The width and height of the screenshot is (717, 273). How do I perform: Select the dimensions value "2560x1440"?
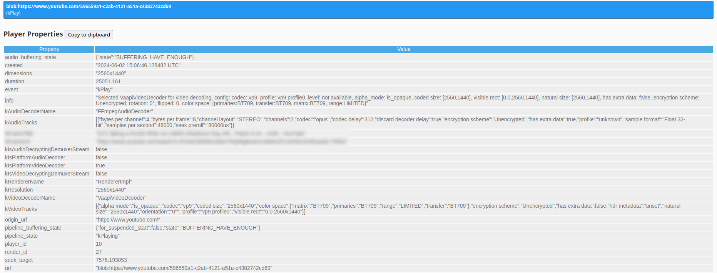click(x=111, y=73)
